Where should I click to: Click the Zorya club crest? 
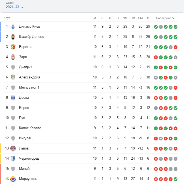click(13, 57)
